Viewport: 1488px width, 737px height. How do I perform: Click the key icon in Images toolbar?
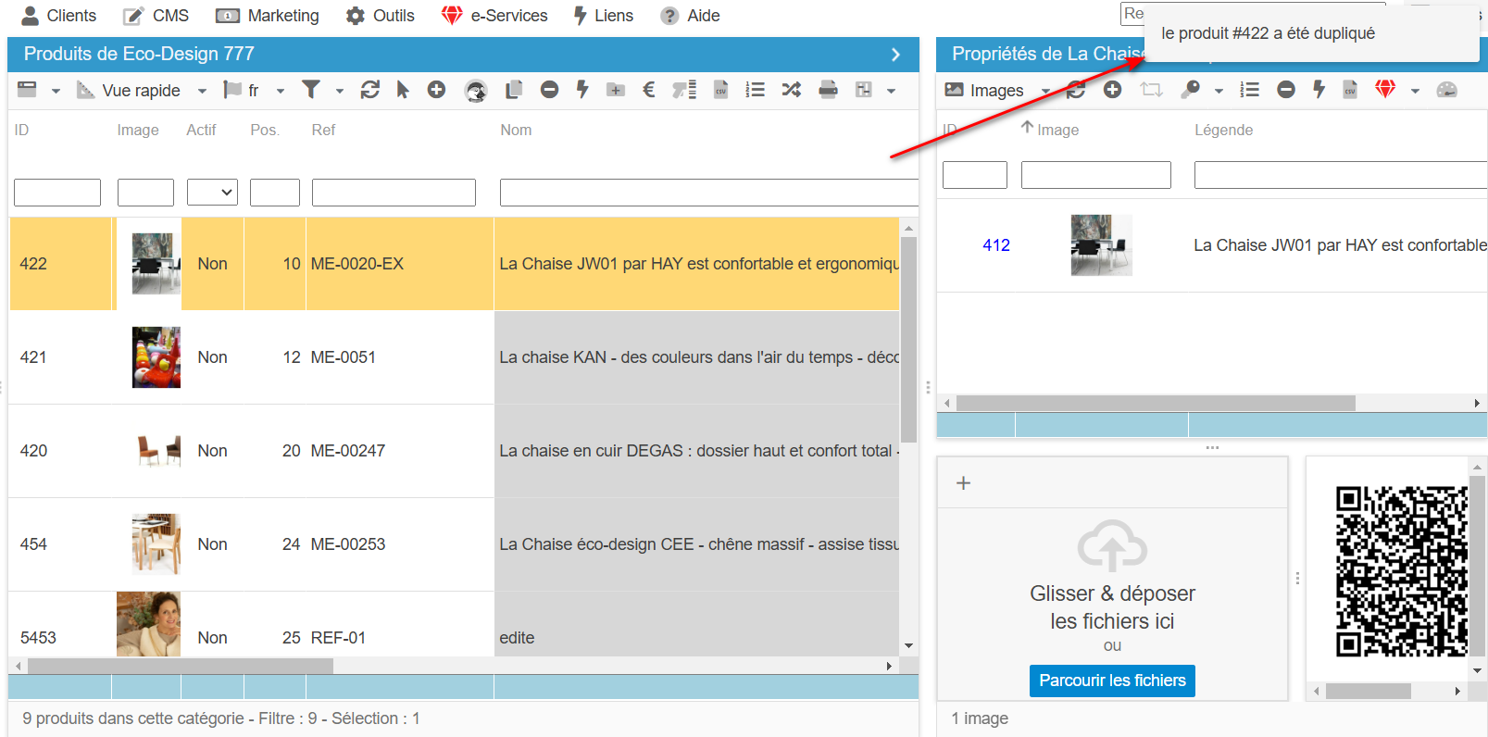point(1191,90)
